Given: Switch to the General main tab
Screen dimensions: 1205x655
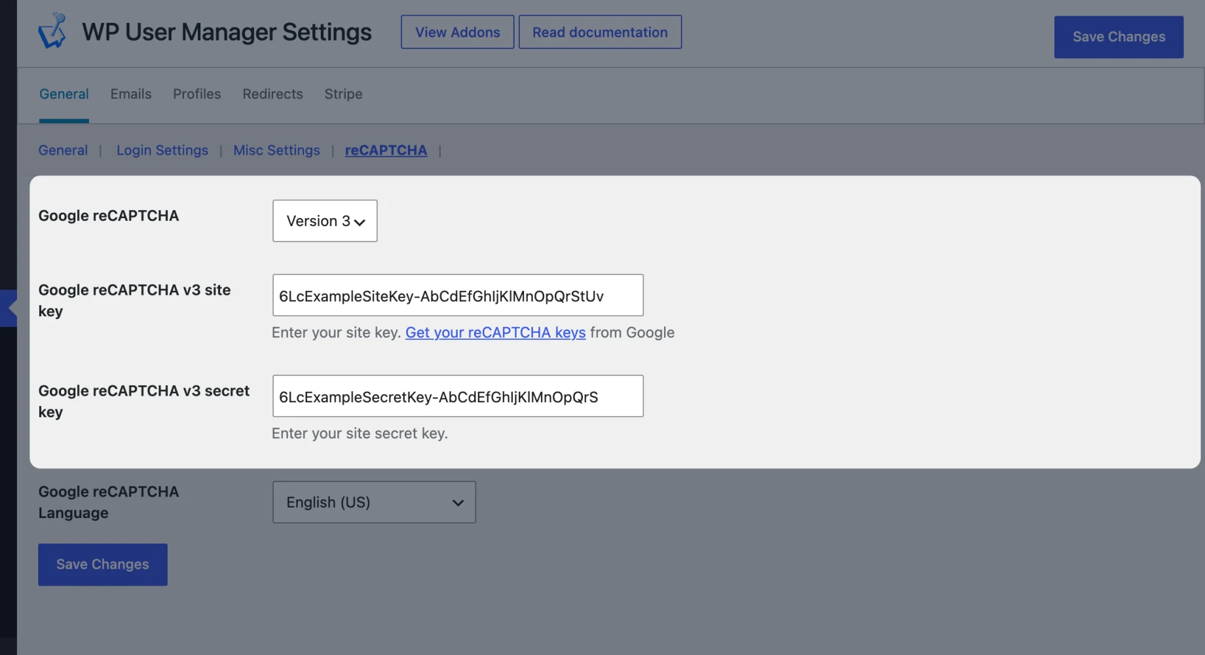Looking at the screenshot, I should coord(64,94).
